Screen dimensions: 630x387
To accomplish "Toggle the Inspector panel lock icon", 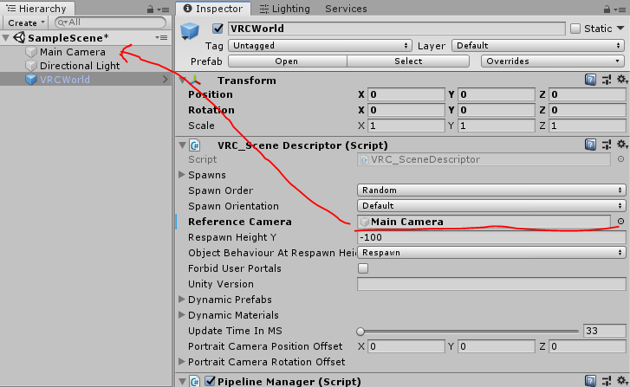I will point(607,9).
